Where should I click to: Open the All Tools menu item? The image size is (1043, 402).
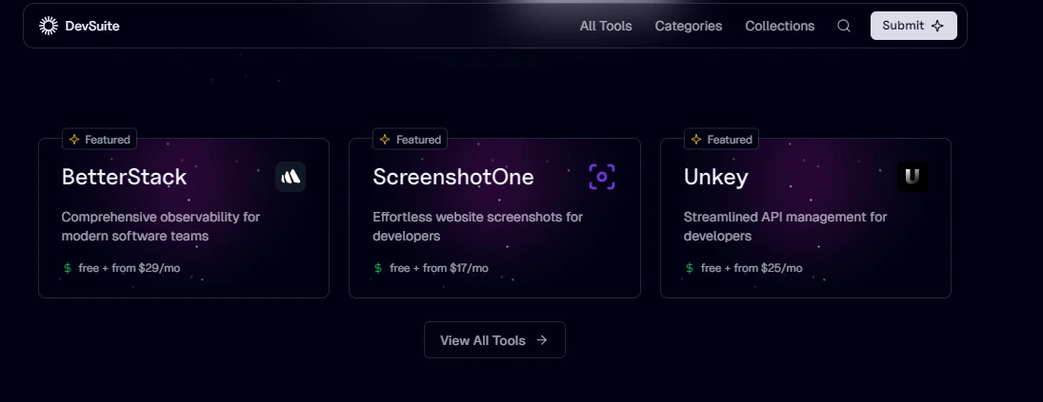pyautogui.click(x=606, y=26)
